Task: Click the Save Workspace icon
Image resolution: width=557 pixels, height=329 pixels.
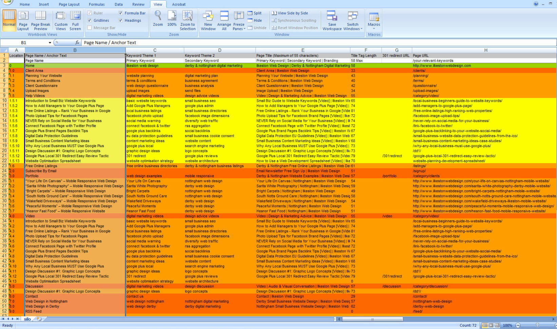Action: coord(332,20)
